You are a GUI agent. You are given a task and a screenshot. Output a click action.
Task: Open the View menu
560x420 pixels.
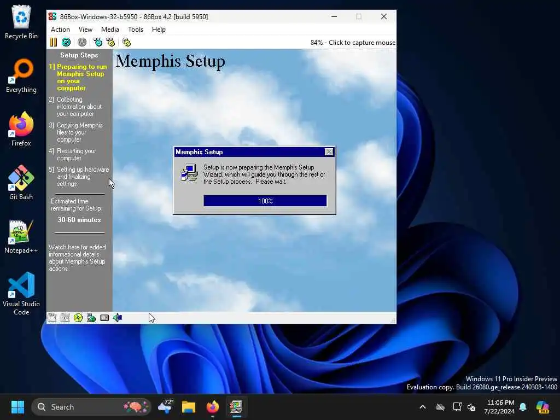pyautogui.click(x=85, y=30)
